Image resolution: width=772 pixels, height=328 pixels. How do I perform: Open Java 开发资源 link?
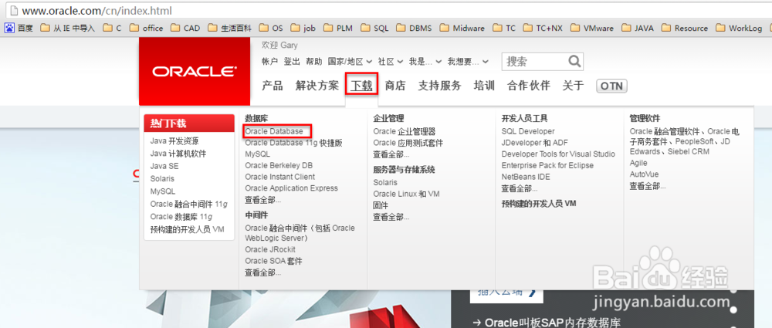point(174,141)
